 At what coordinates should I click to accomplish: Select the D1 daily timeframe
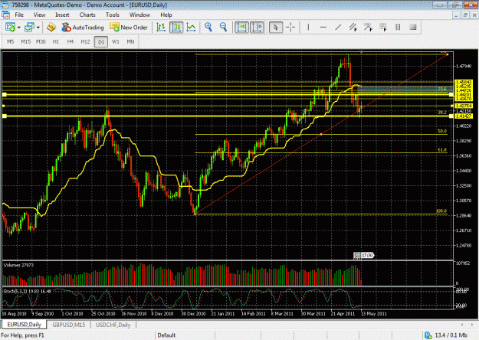point(101,42)
